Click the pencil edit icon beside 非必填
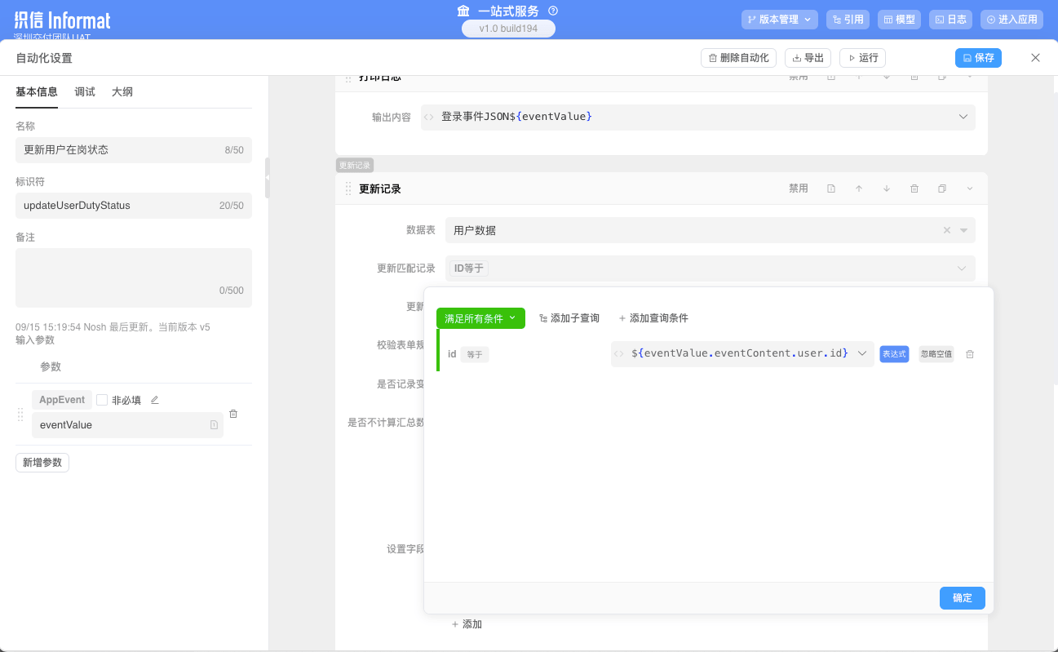Viewport: 1058px width, 652px height. 155,400
